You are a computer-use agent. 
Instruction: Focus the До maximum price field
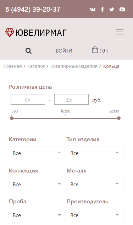click(71, 99)
